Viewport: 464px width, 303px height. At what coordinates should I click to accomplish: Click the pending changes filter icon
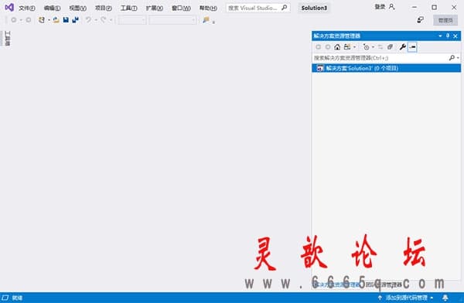366,46
